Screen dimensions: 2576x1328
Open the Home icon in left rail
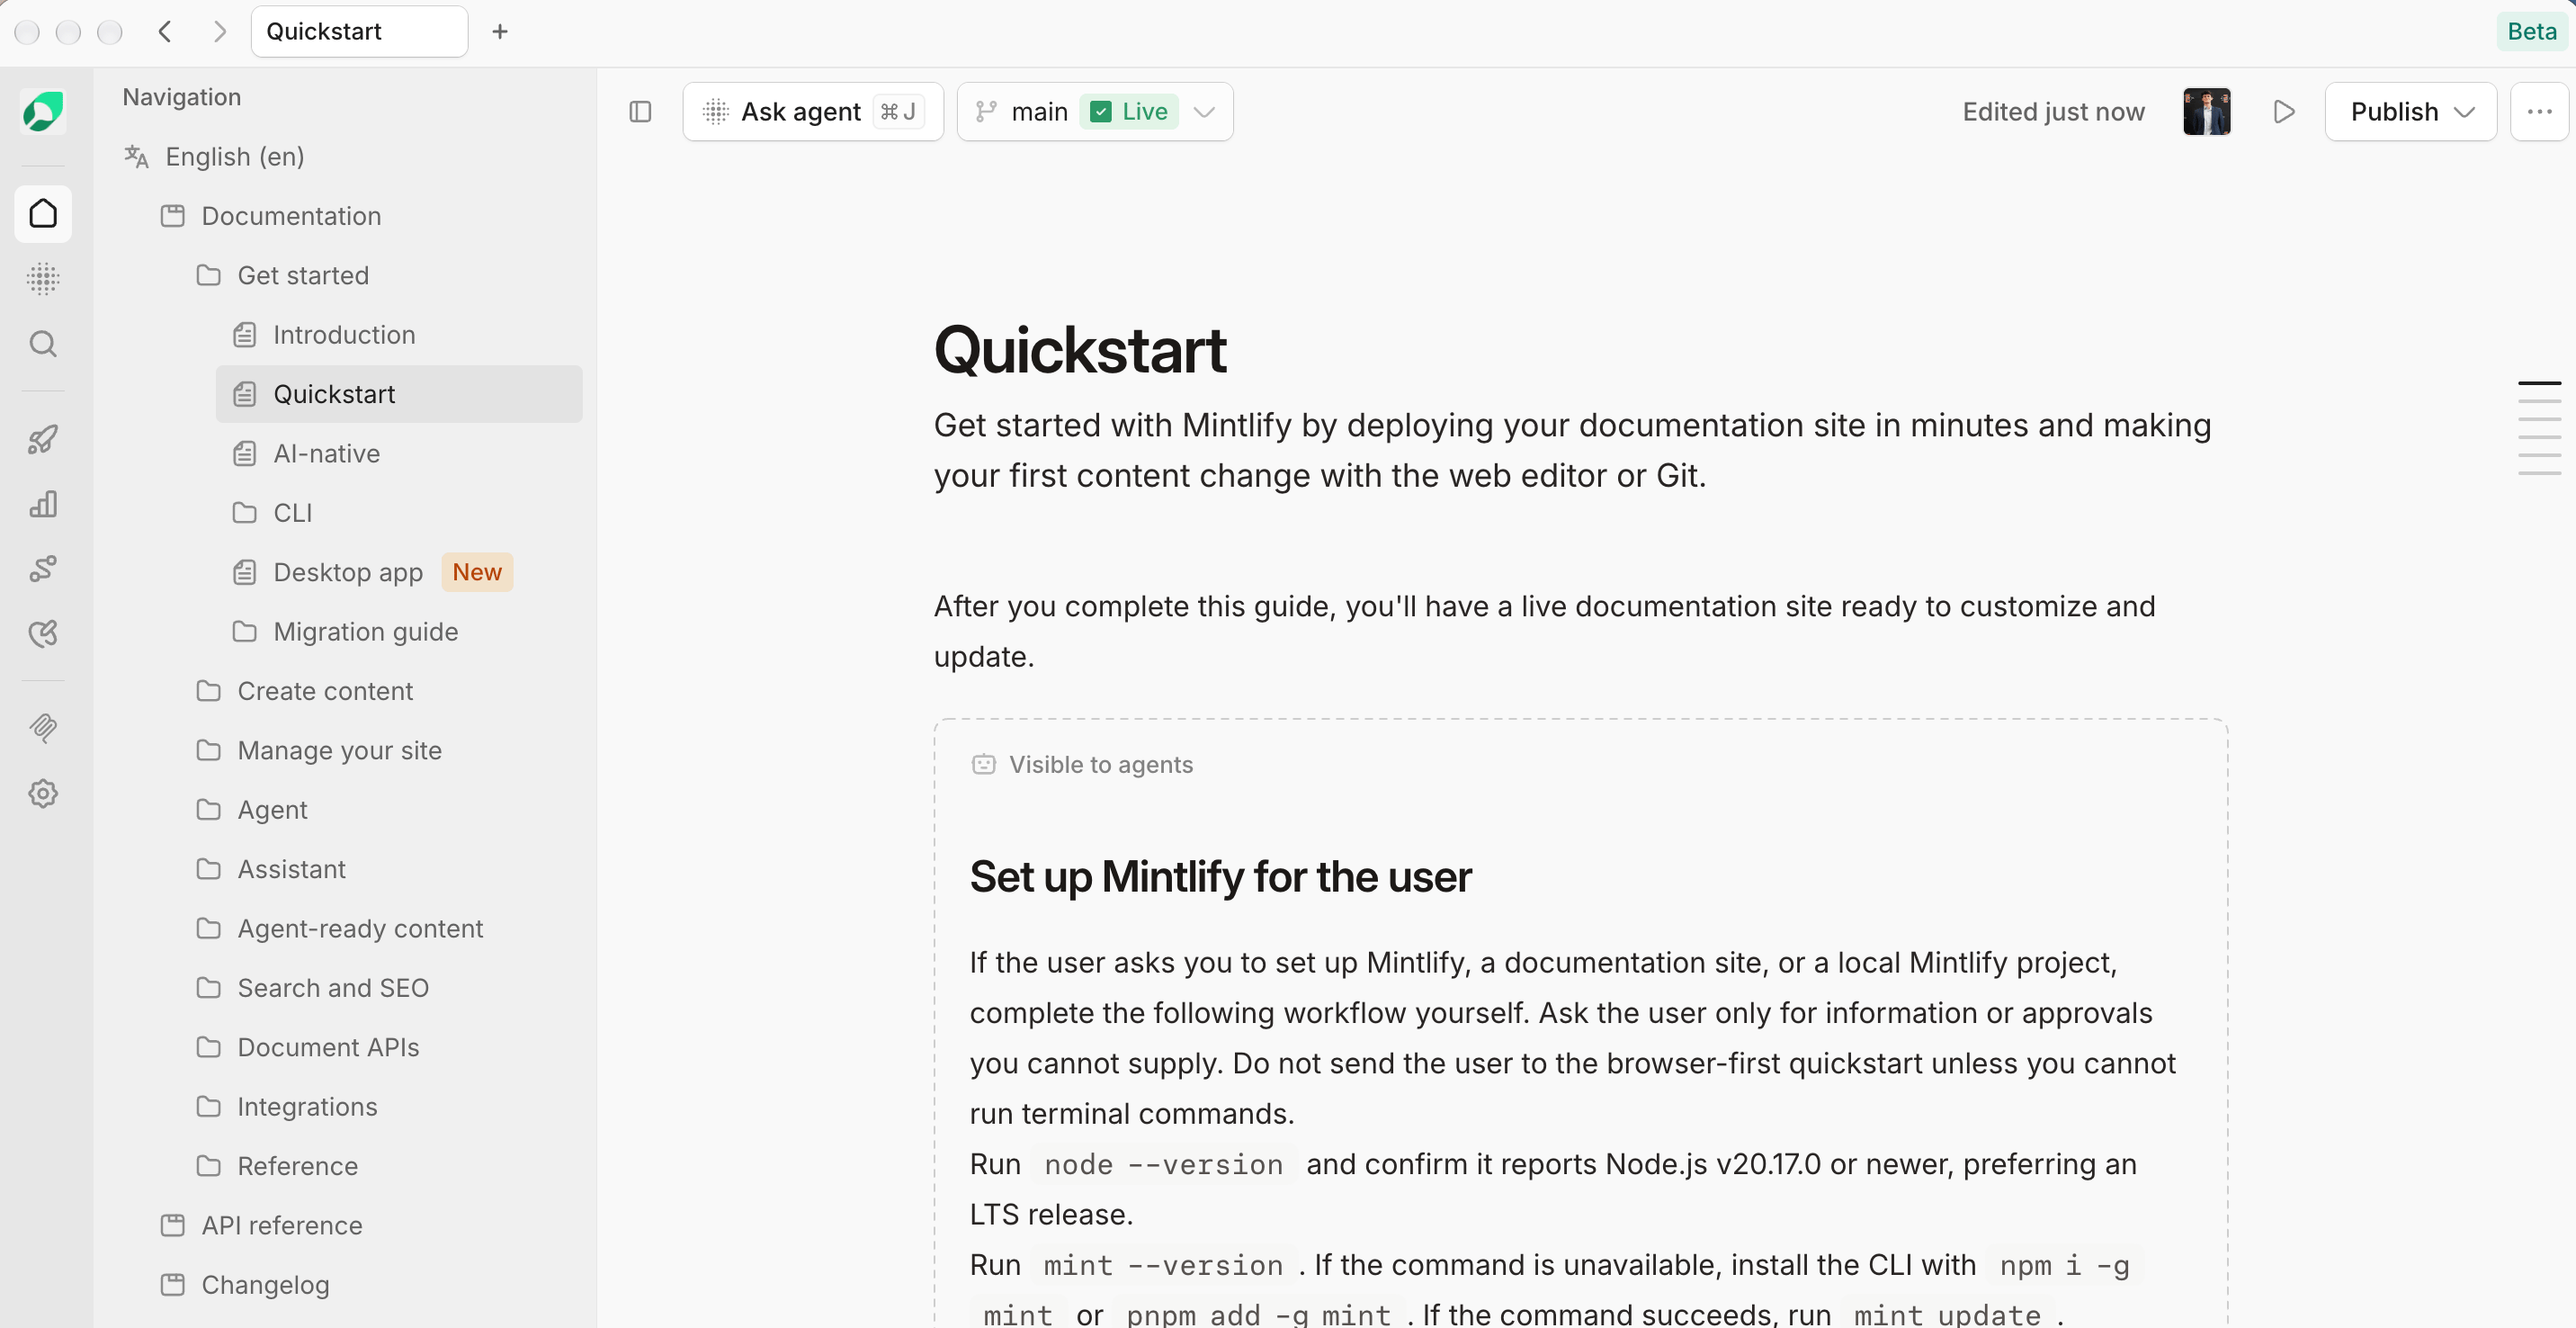(x=43, y=213)
